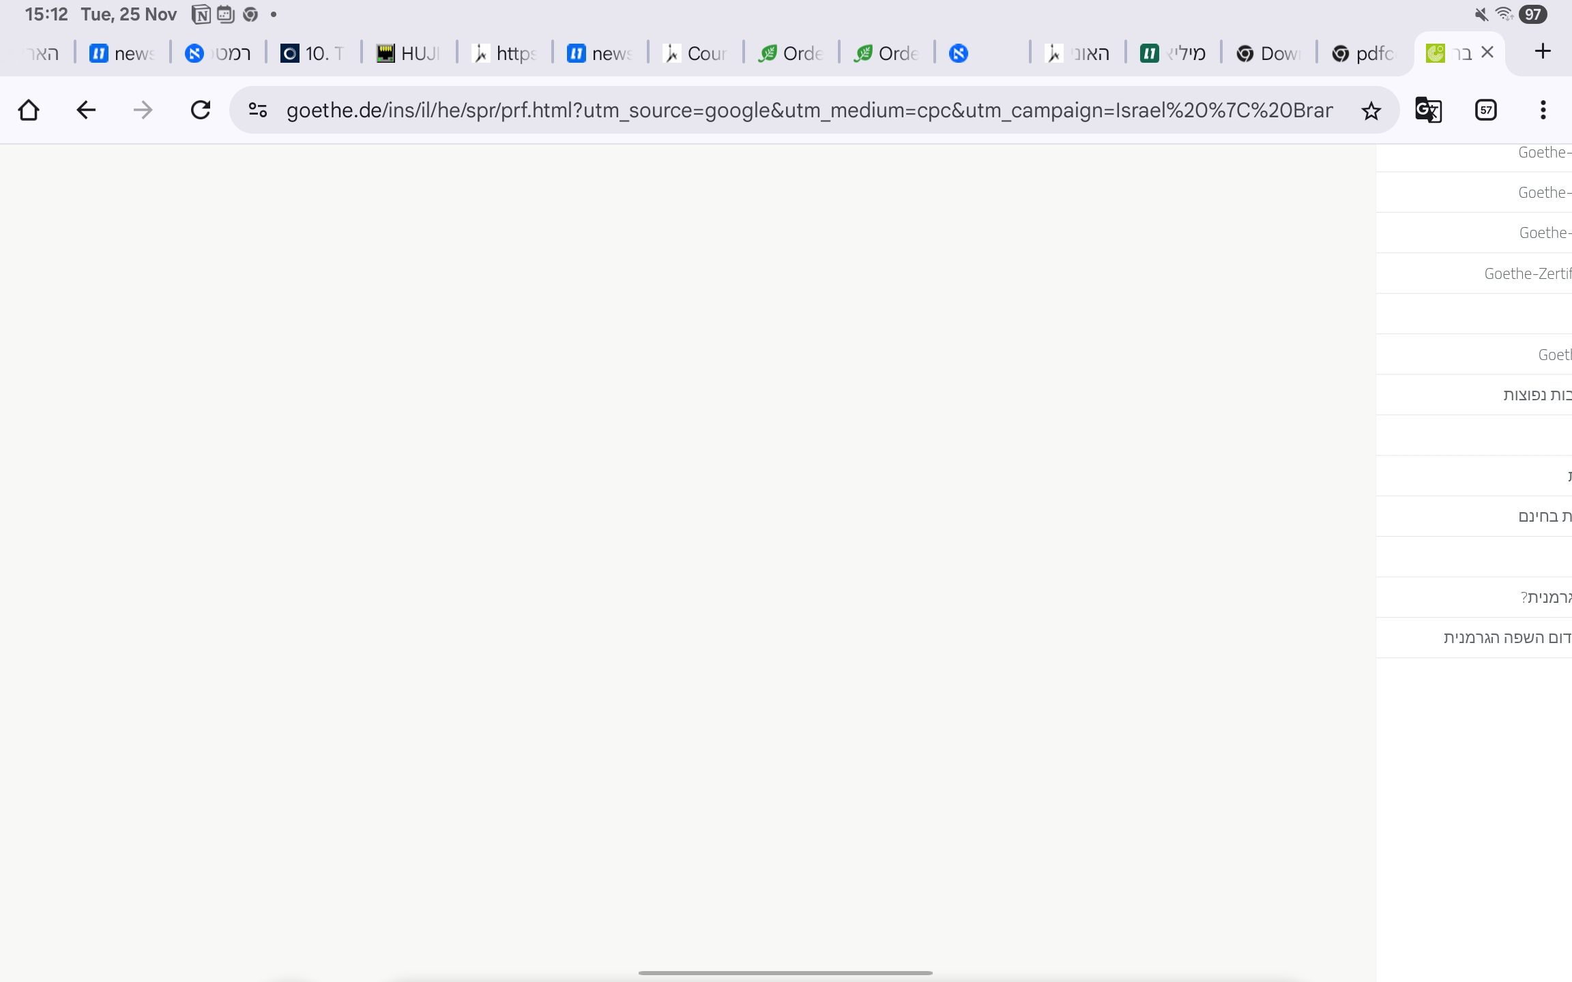Switch to the HUJI tab
This screenshot has height=982, width=1572.
408,53
